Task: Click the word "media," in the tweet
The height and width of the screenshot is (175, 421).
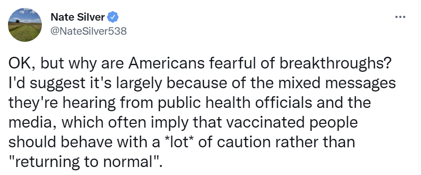Action: pyautogui.click(x=33, y=123)
